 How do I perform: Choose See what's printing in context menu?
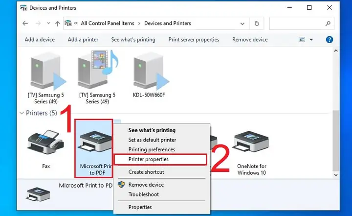pos(152,130)
